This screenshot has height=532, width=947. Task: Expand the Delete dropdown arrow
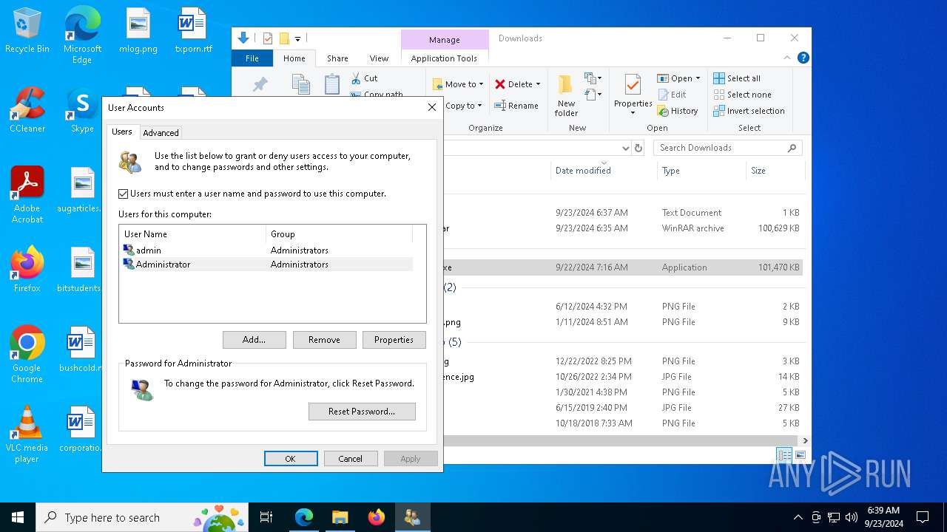click(538, 84)
